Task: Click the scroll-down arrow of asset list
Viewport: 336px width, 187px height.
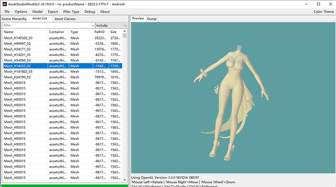Action: tap(125, 180)
